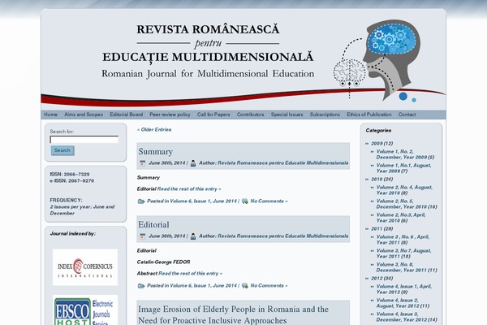Open Volume 4, Issue 3, December 2012
This screenshot has height=325, width=487.
407,317
